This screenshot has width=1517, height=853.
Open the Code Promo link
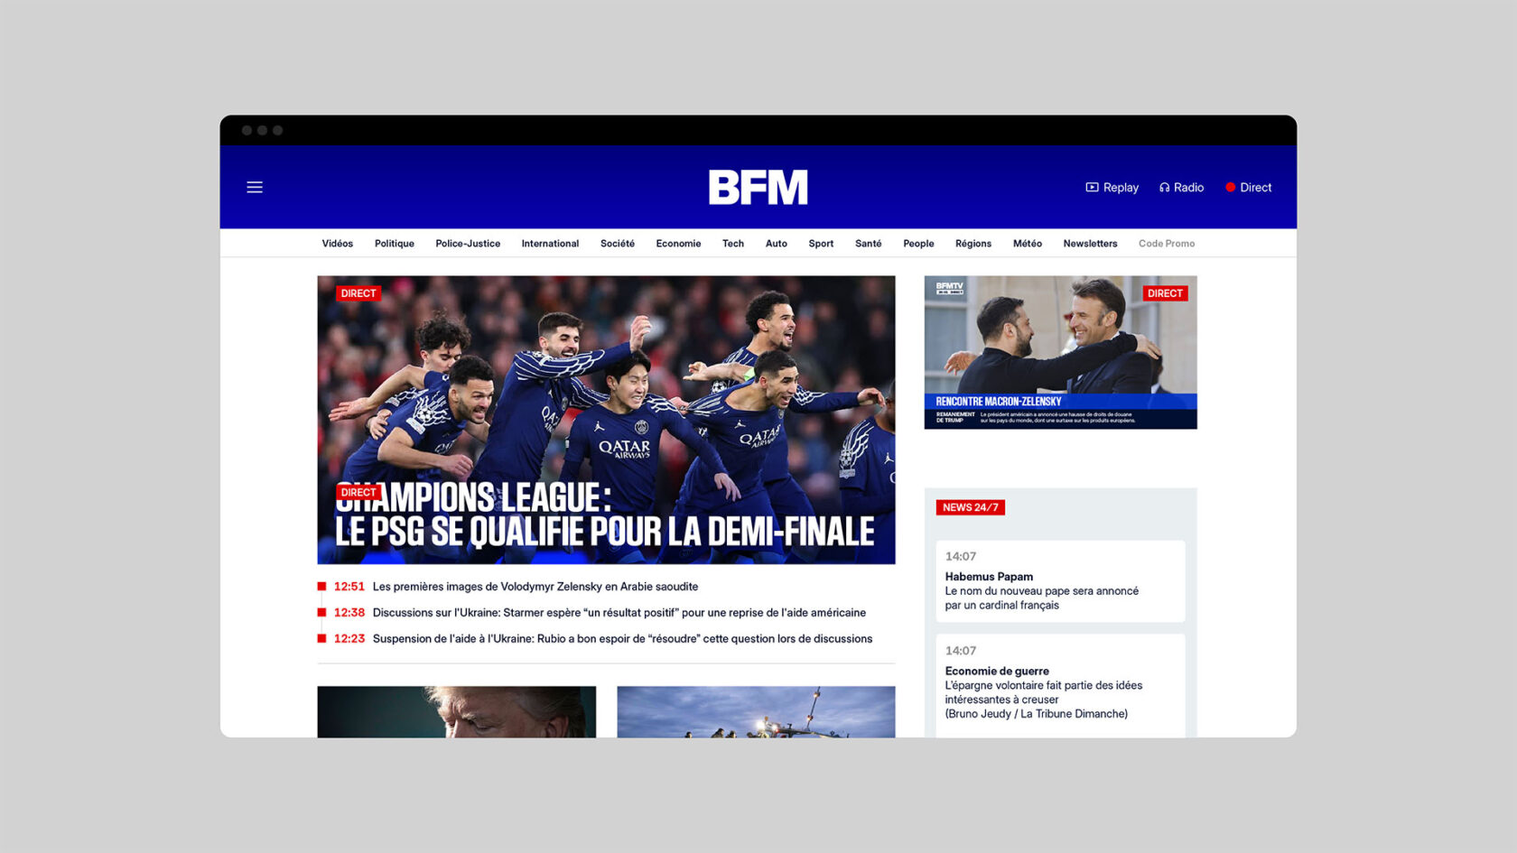tap(1167, 244)
